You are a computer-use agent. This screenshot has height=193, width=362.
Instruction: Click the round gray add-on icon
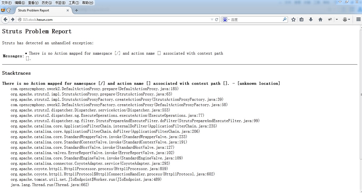[x=345, y=19]
